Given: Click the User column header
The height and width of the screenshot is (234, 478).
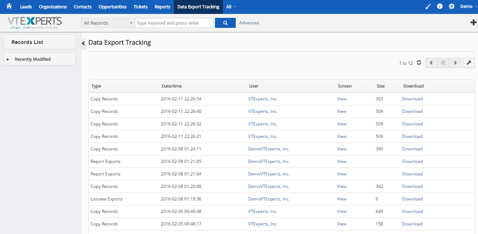Looking at the screenshot, I should click(x=254, y=86).
